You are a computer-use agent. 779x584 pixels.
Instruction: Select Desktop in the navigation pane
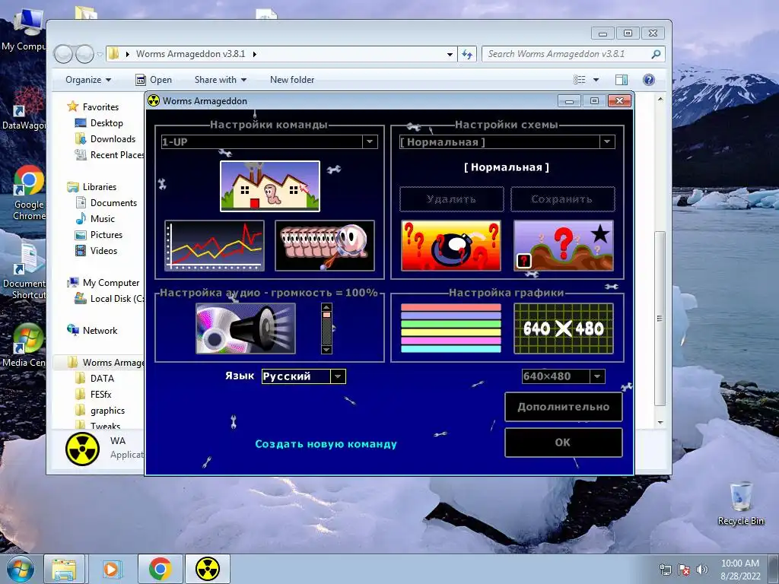coord(107,122)
